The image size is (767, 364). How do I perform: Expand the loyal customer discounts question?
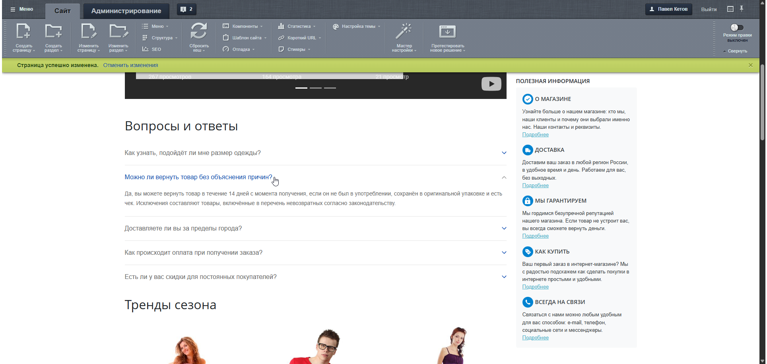click(x=504, y=277)
